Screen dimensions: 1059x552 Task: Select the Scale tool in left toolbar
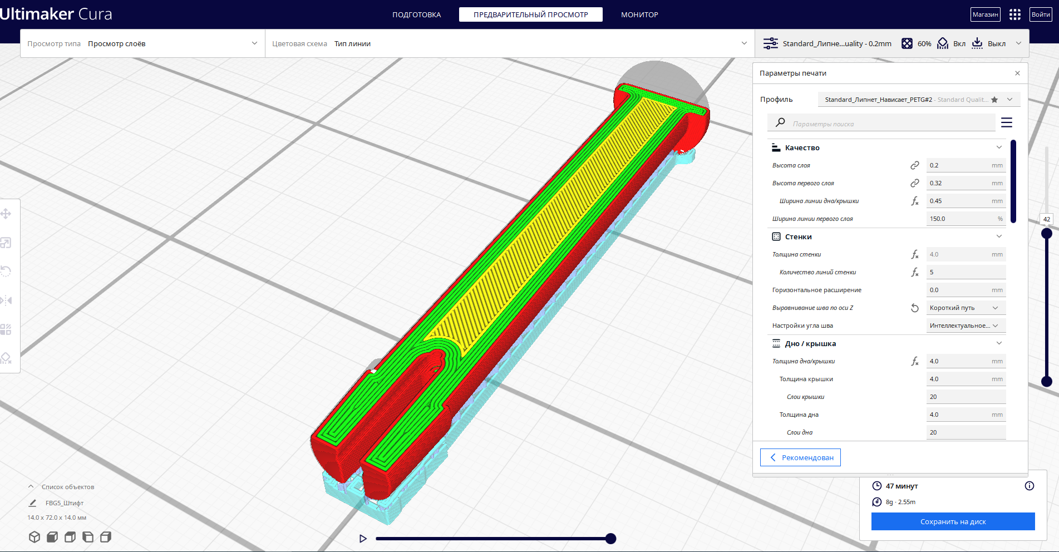6,243
